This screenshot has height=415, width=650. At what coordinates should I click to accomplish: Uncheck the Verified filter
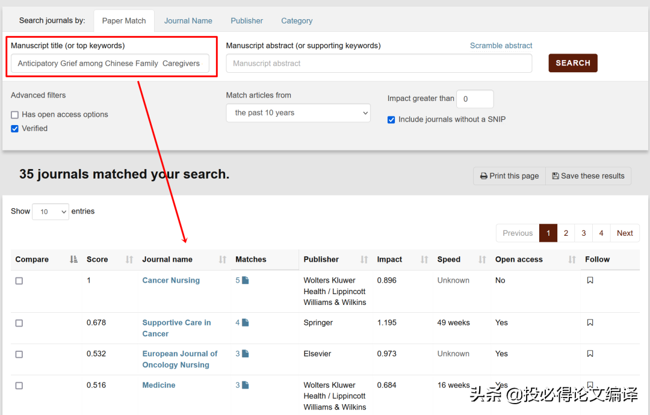(15, 129)
